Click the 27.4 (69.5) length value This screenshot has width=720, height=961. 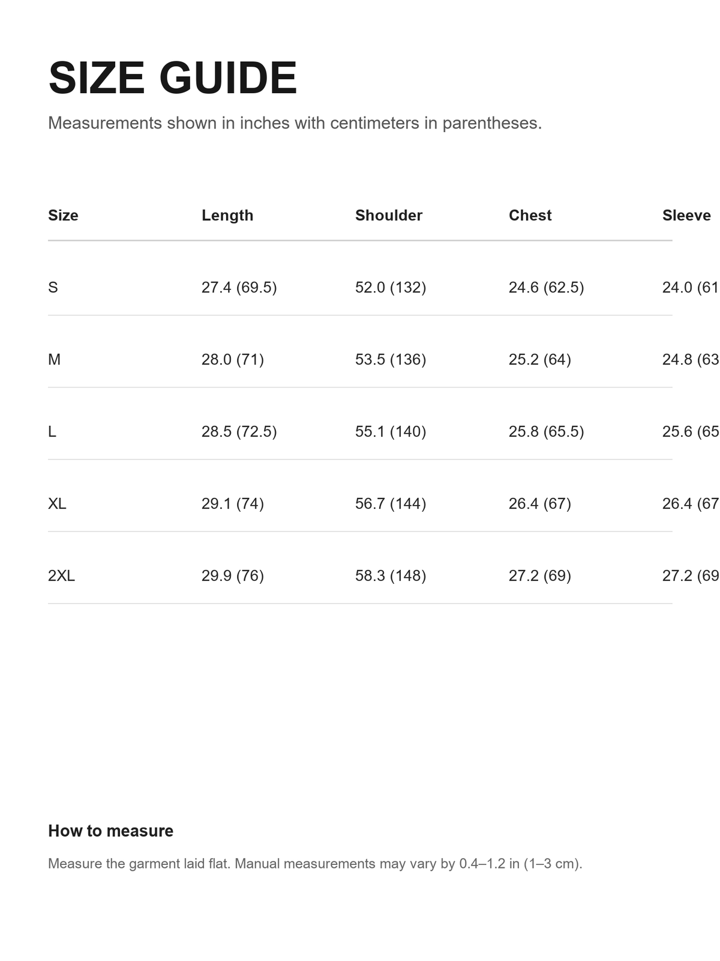[x=239, y=287]
